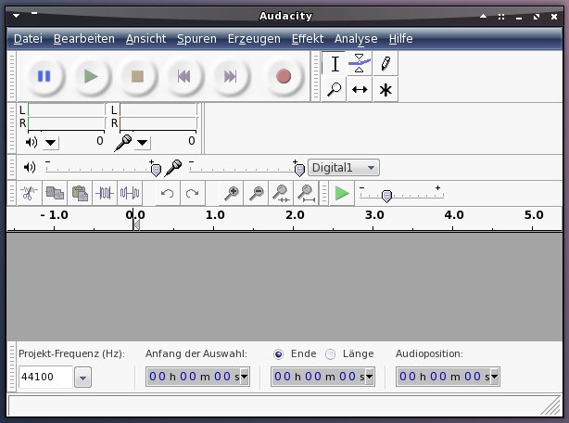Open the Datei menu
Image resolution: width=569 pixels, height=423 pixels.
(x=28, y=38)
